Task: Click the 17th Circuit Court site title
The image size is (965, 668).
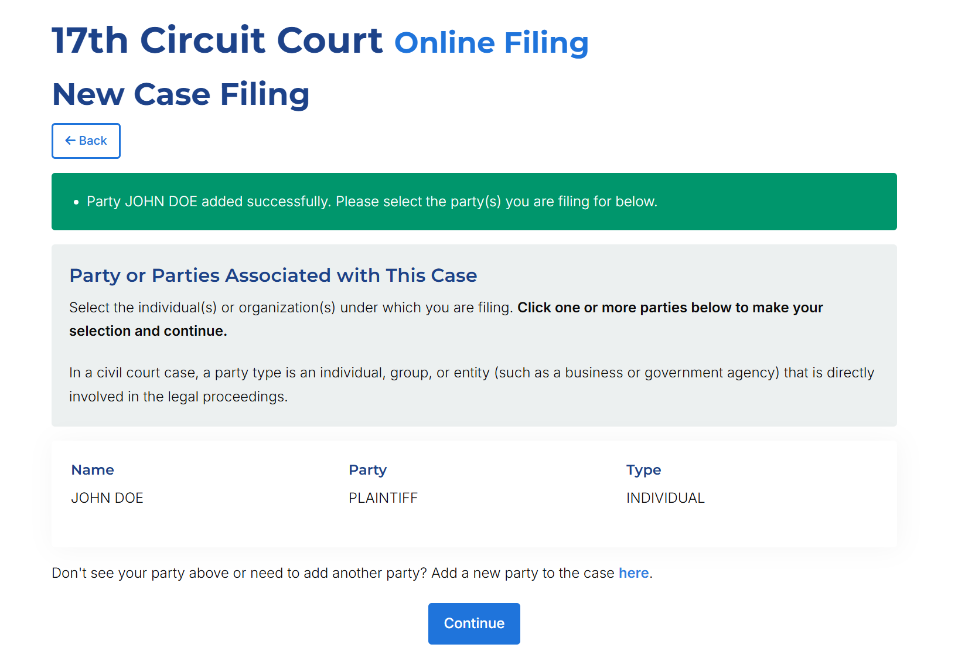Action: (217, 40)
